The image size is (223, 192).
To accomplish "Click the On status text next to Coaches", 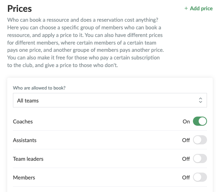I will (x=186, y=122).
